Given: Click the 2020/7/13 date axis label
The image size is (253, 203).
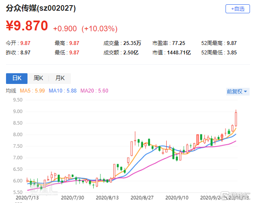Looking at the screenshot, I should [27, 198].
